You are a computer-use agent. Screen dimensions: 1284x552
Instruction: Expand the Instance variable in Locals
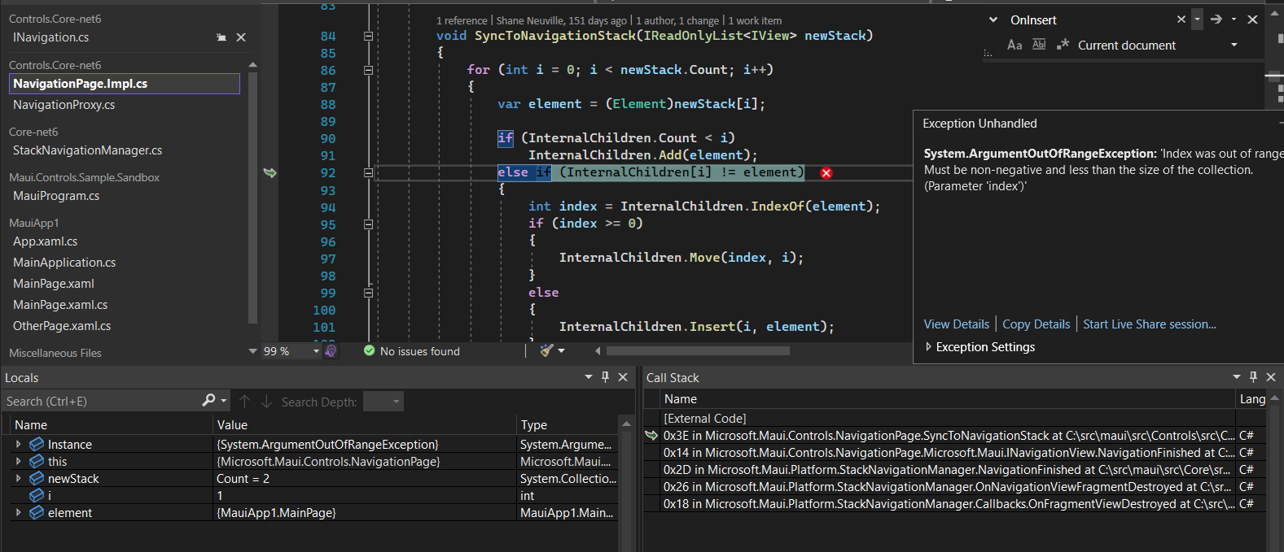point(18,445)
